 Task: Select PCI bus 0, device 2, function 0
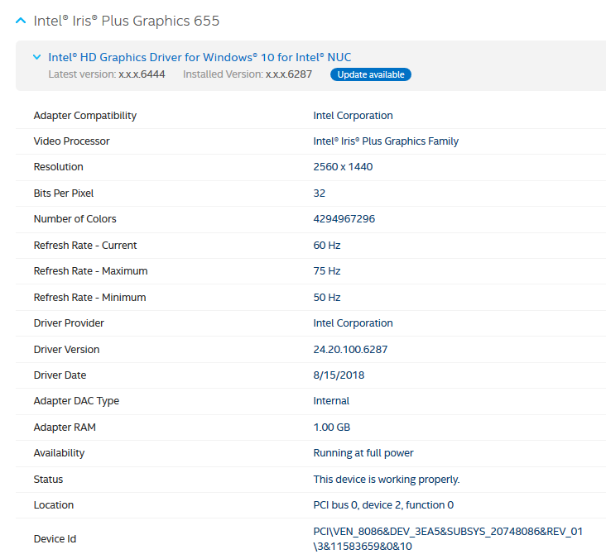click(x=383, y=505)
